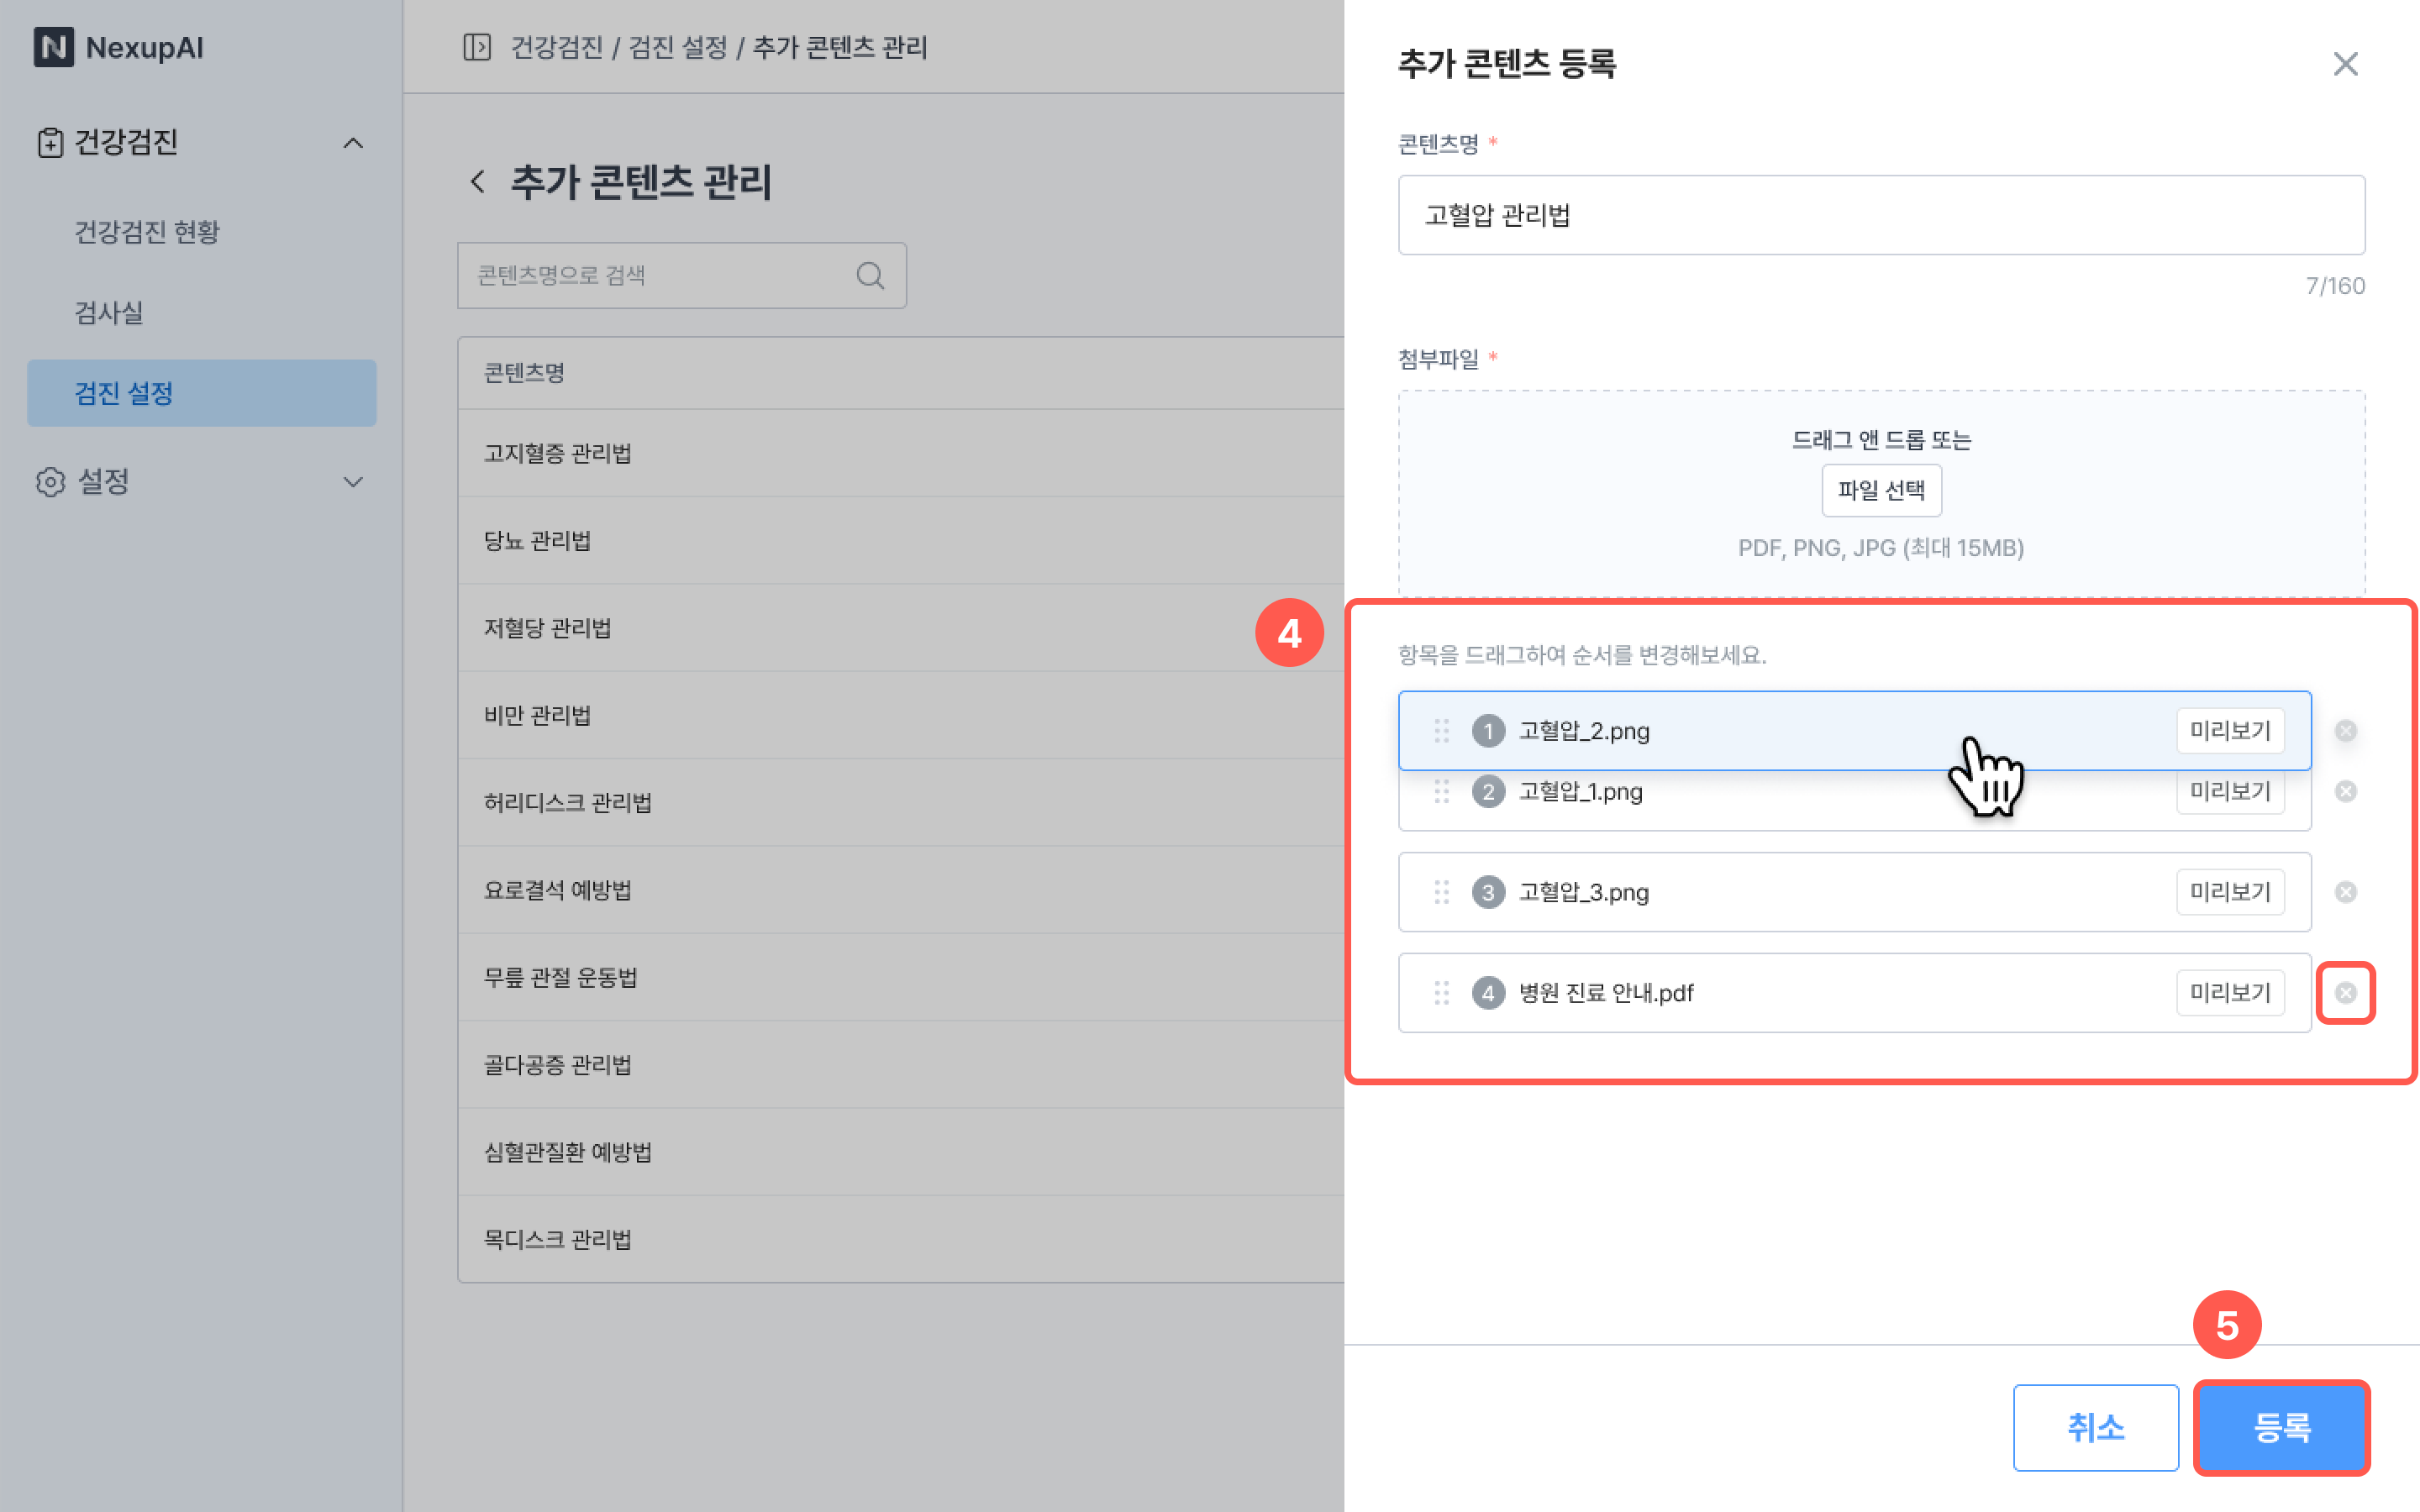This screenshot has height=1512, width=2420.
Task: Go back using the arrow beside 추가 콘텐츠 관리
Action: tap(478, 182)
